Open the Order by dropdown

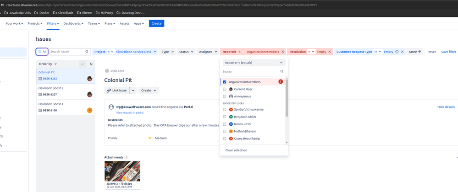48,64
